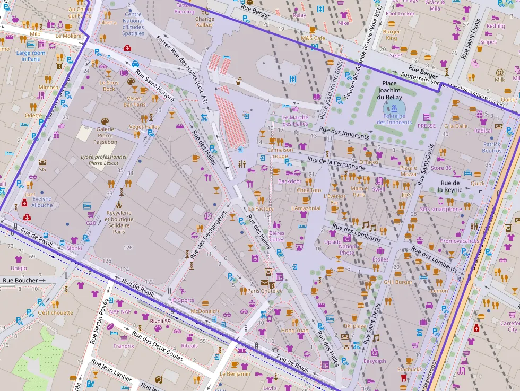
Task: Select the Burger King fast food icon
Action: [x=392, y=24]
